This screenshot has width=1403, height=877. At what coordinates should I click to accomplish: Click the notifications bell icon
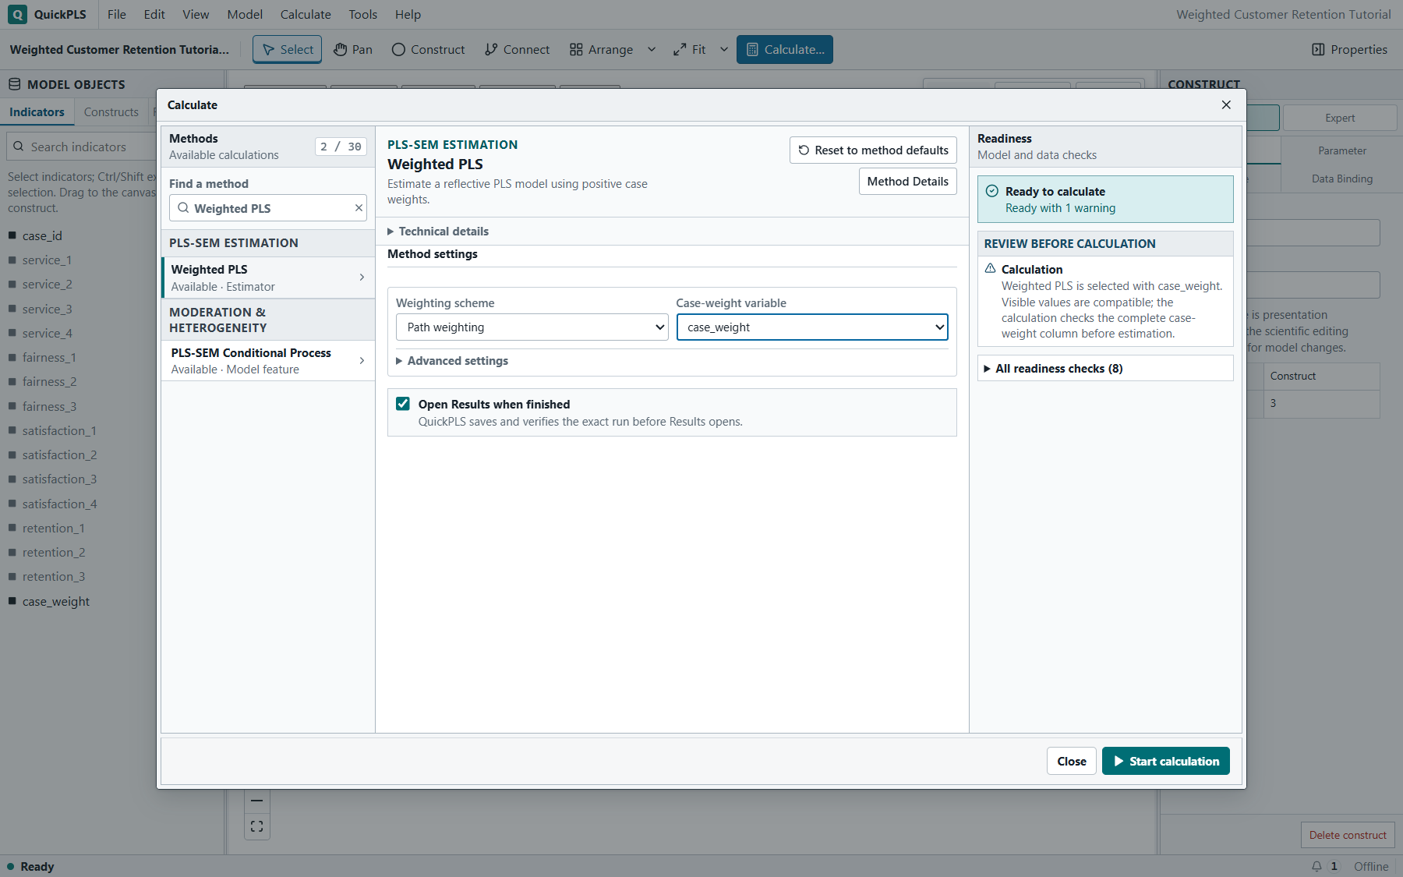tap(1316, 866)
